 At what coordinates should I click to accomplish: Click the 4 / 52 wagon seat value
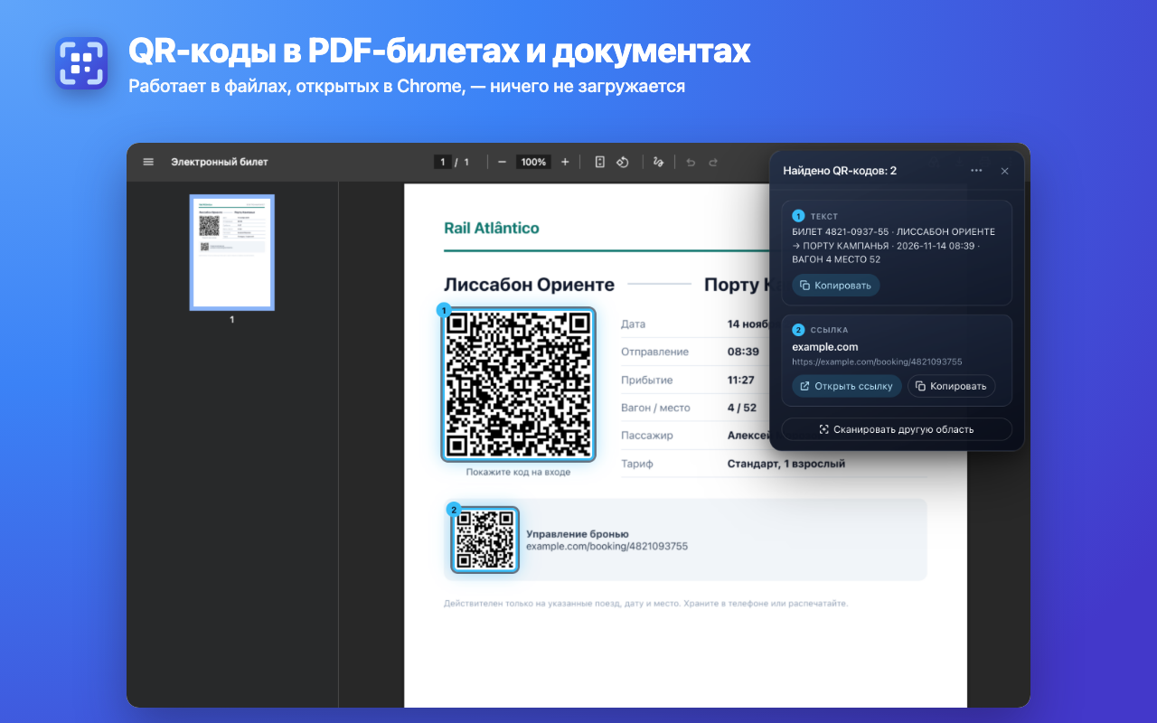(742, 408)
